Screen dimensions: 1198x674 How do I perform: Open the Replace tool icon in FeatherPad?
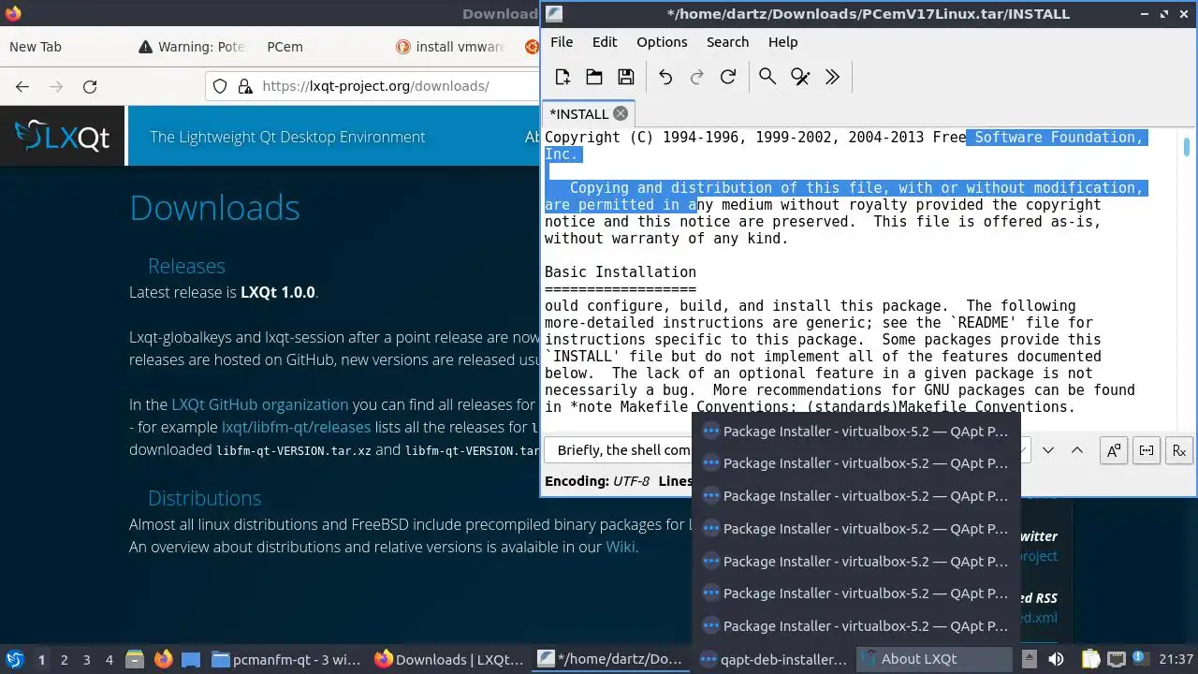coord(800,77)
